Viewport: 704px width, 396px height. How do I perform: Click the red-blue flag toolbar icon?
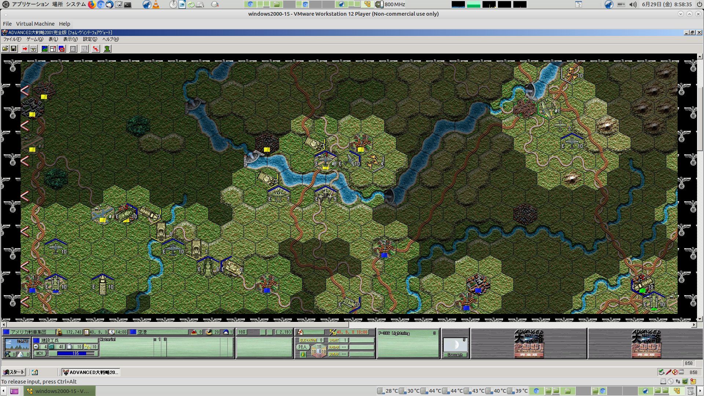(62, 49)
